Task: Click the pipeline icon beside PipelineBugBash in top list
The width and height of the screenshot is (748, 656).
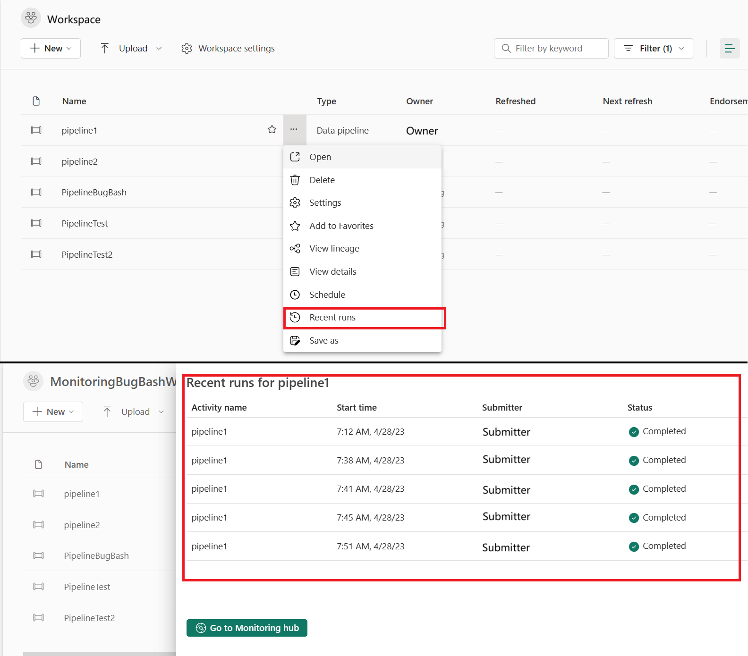Action: tap(36, 193)
